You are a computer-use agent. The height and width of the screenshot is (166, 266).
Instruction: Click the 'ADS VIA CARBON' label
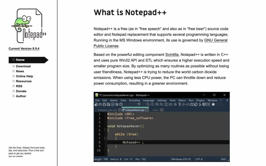(x=16, y=156)
